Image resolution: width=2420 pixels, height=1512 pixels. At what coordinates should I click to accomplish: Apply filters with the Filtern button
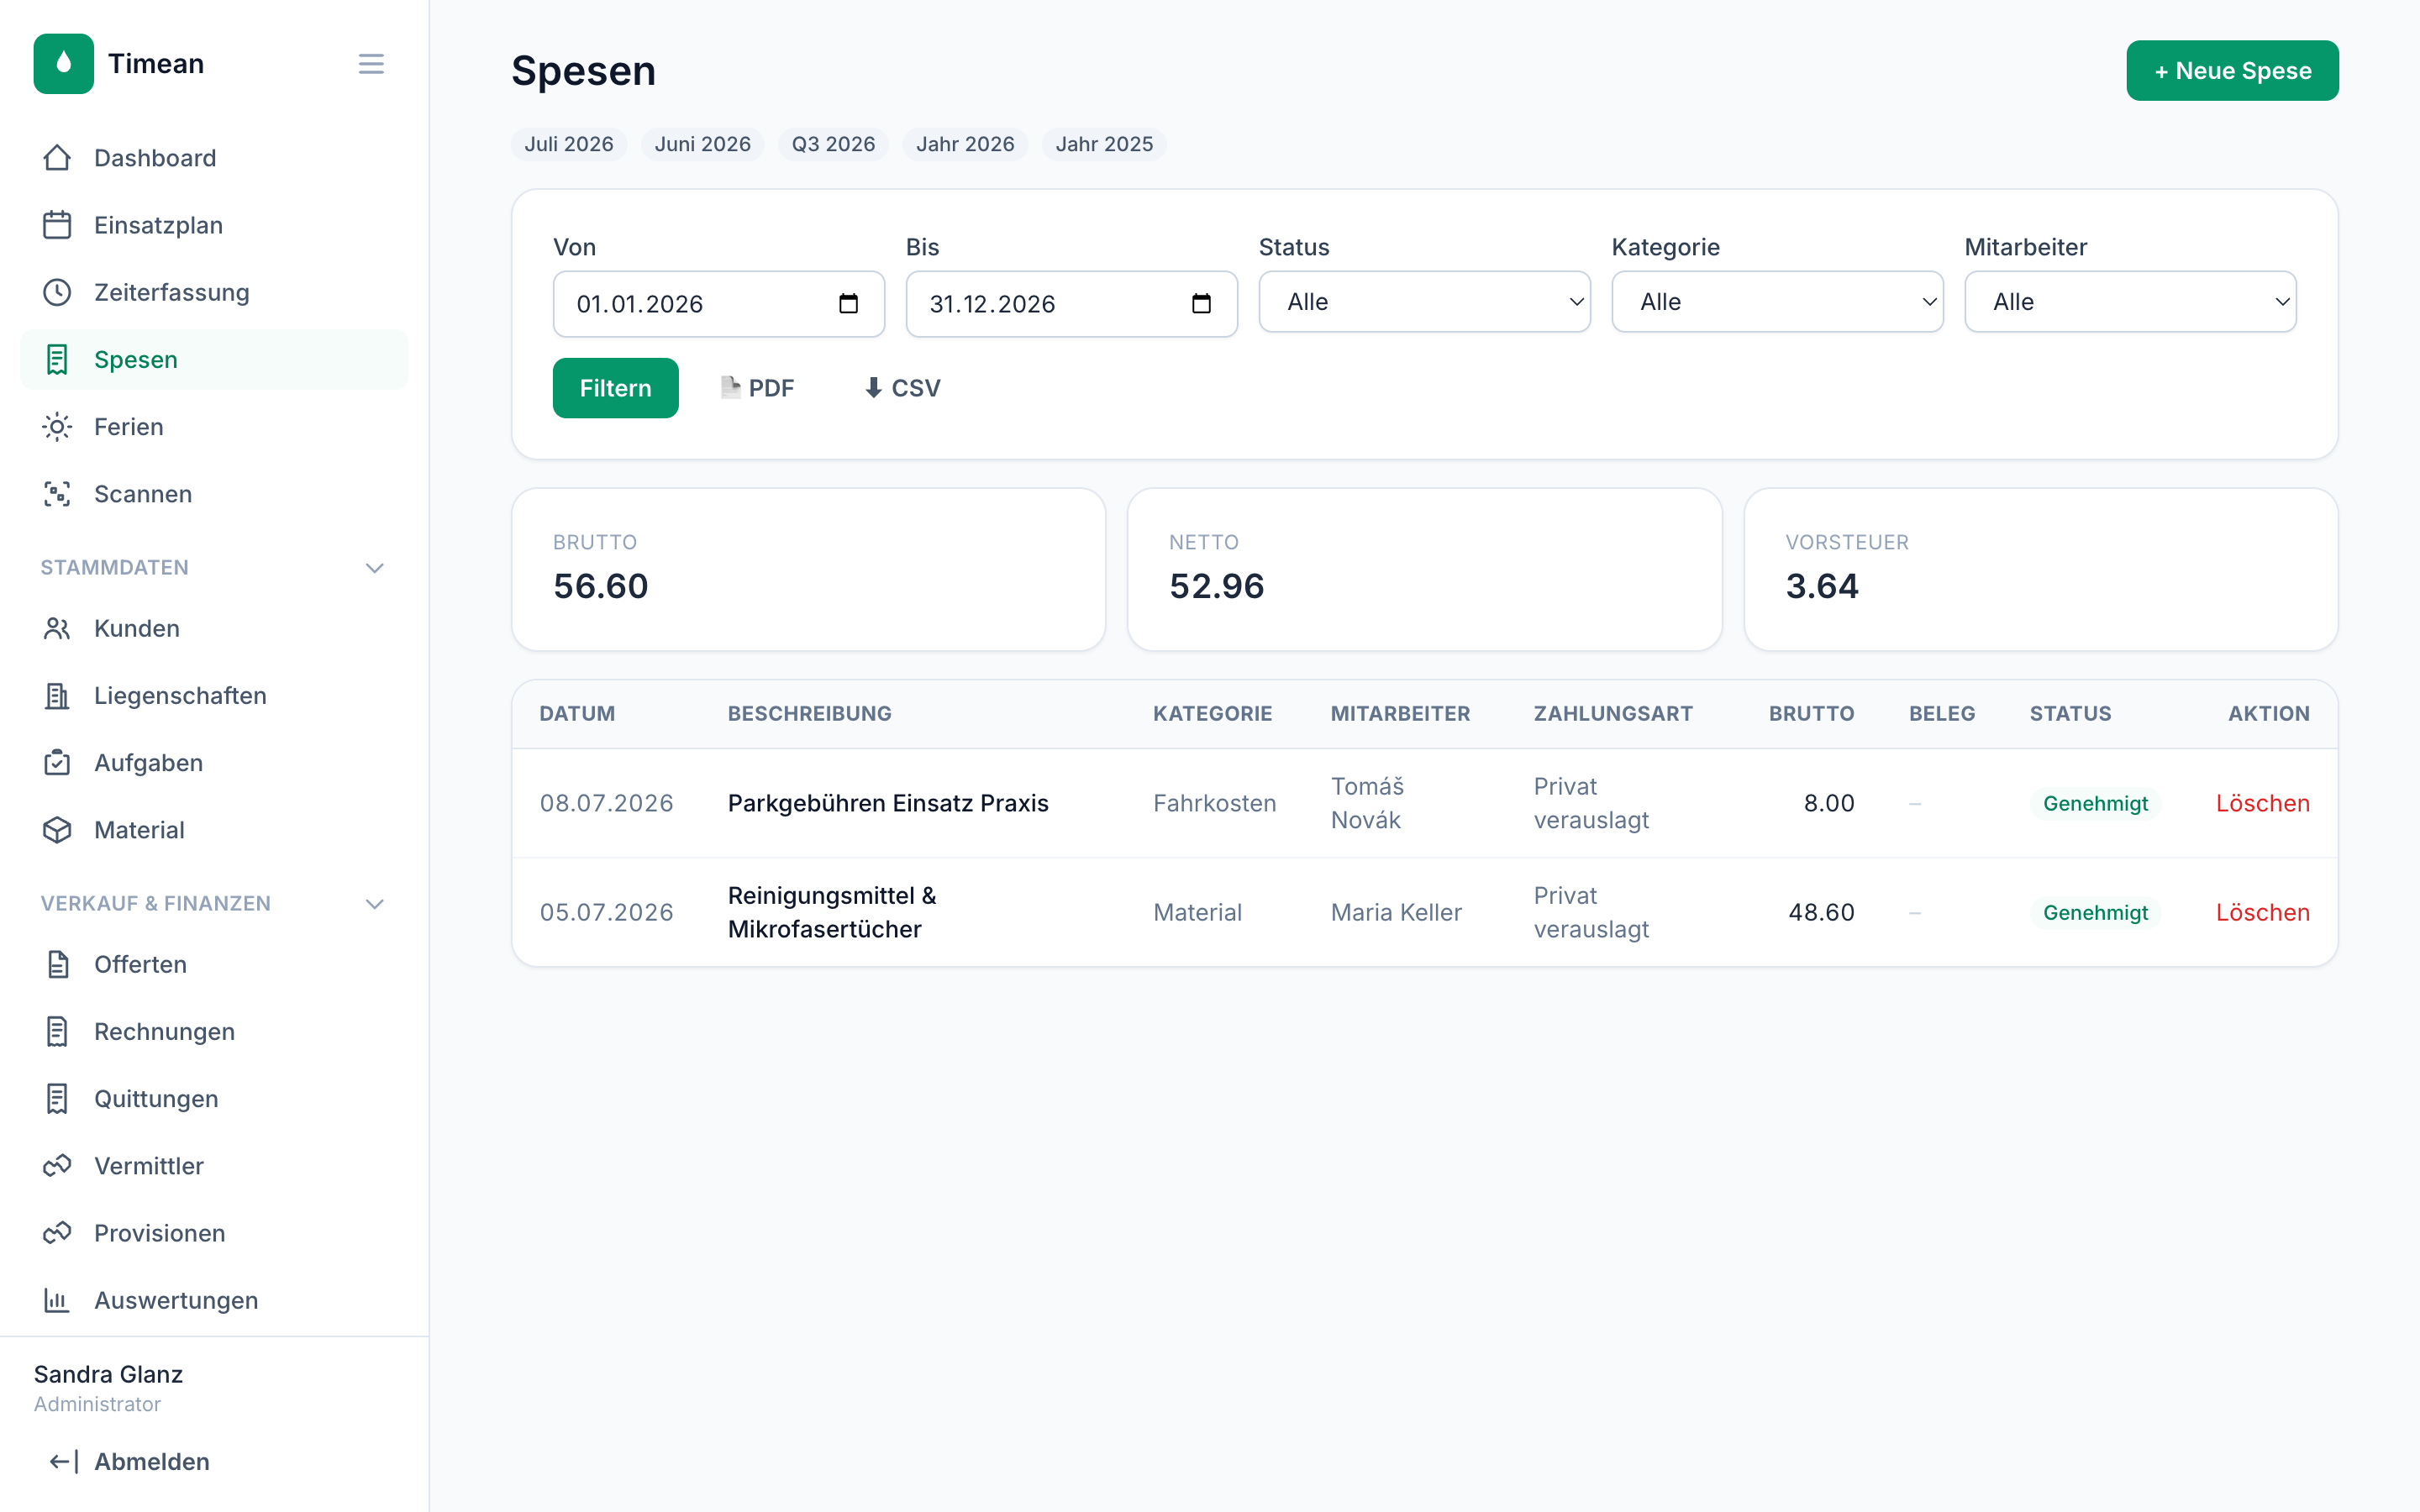tap(615, 388)
